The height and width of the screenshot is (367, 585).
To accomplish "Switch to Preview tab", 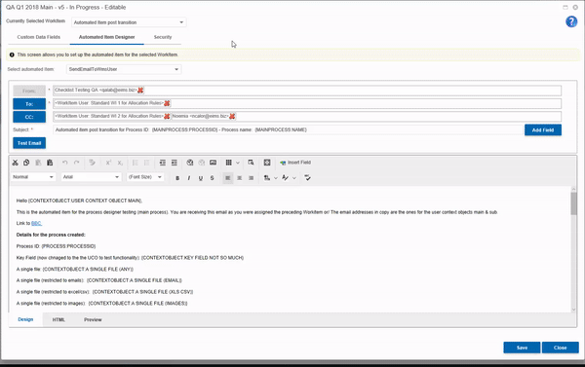I will point(93,320).
